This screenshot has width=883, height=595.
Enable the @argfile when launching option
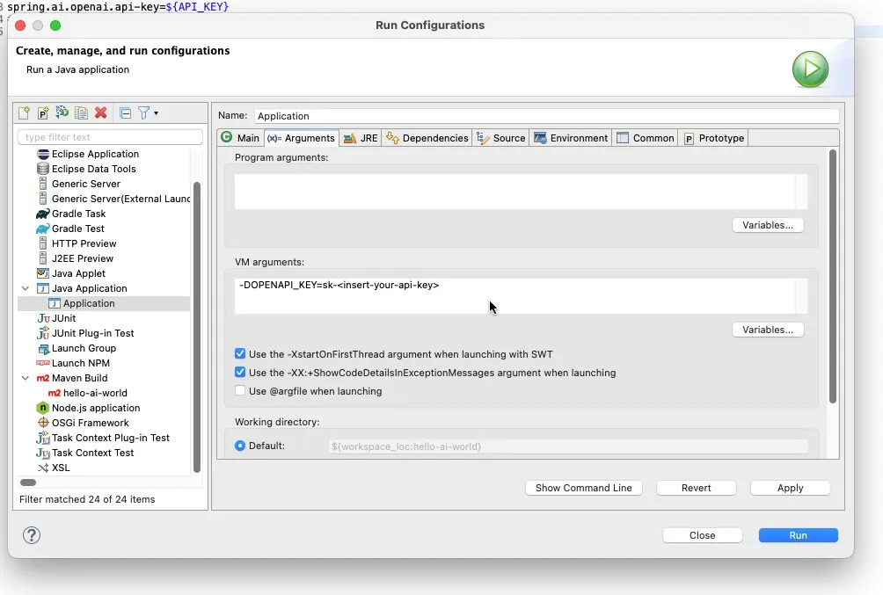click(240, 390)
